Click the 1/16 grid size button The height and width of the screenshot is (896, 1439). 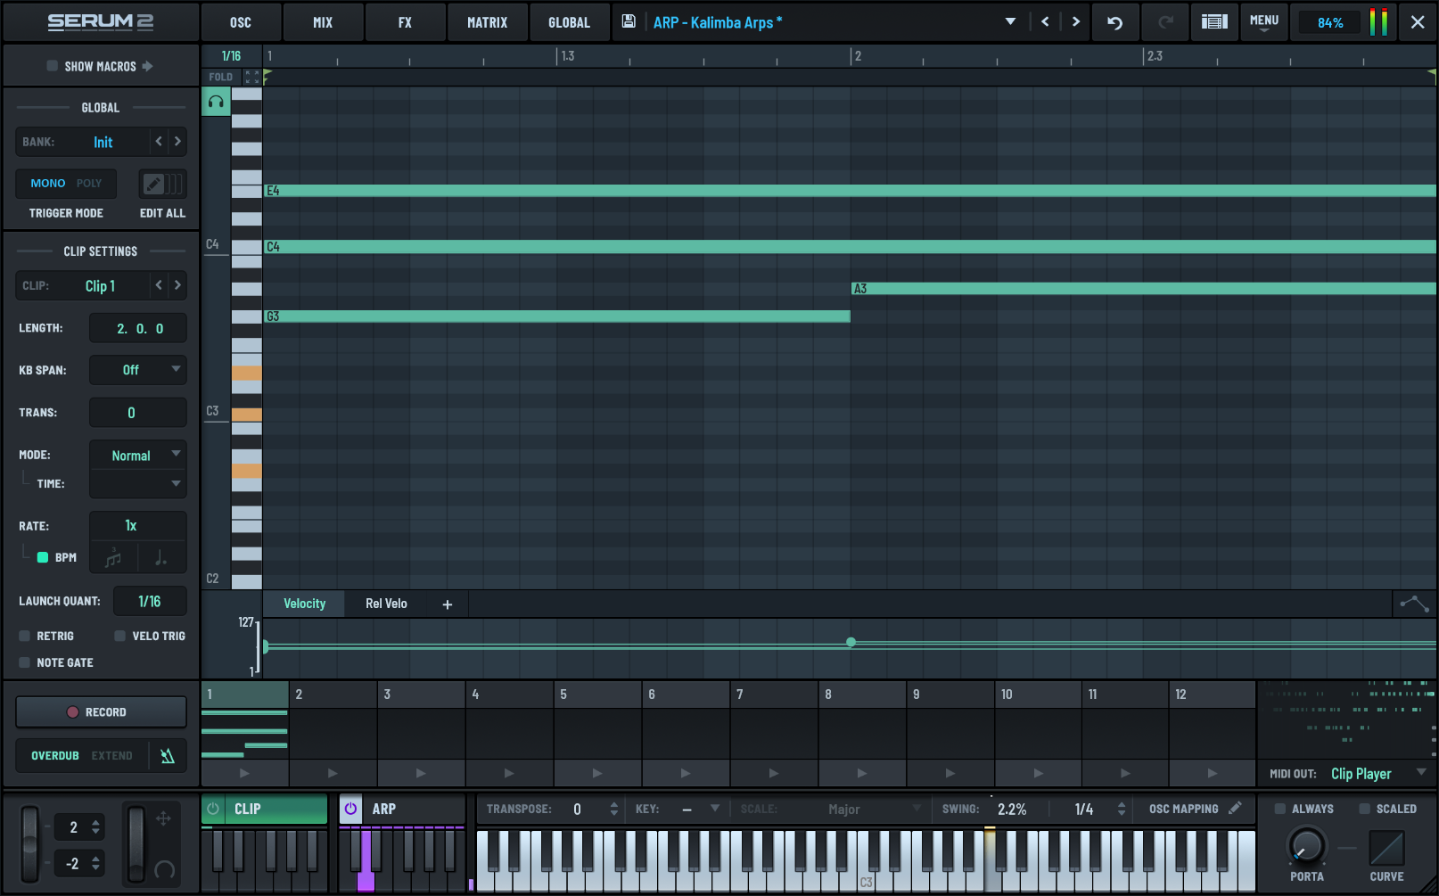point(231,55)
